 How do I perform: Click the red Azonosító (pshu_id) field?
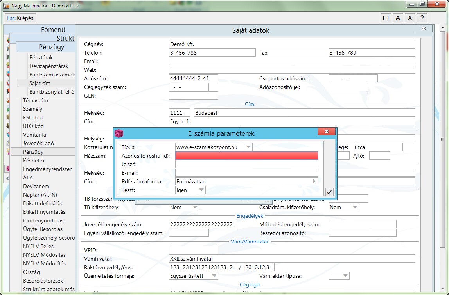tap(246, 156)
